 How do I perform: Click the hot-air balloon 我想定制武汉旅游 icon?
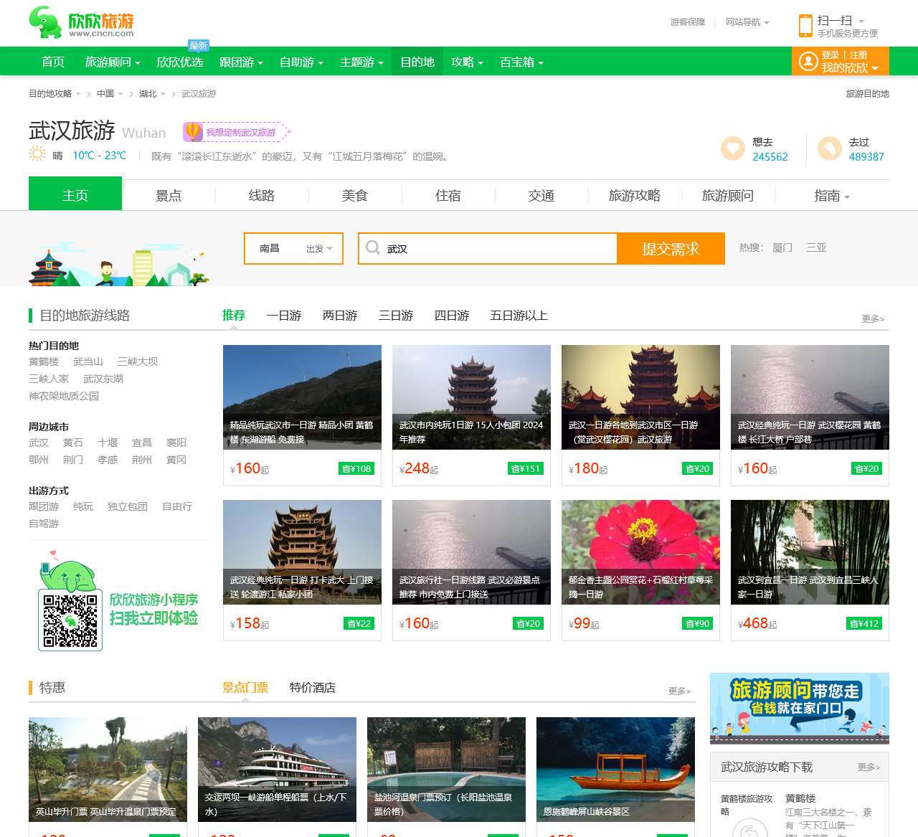191,131
